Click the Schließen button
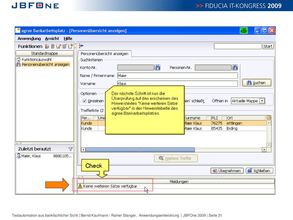 tap(259, 171)
